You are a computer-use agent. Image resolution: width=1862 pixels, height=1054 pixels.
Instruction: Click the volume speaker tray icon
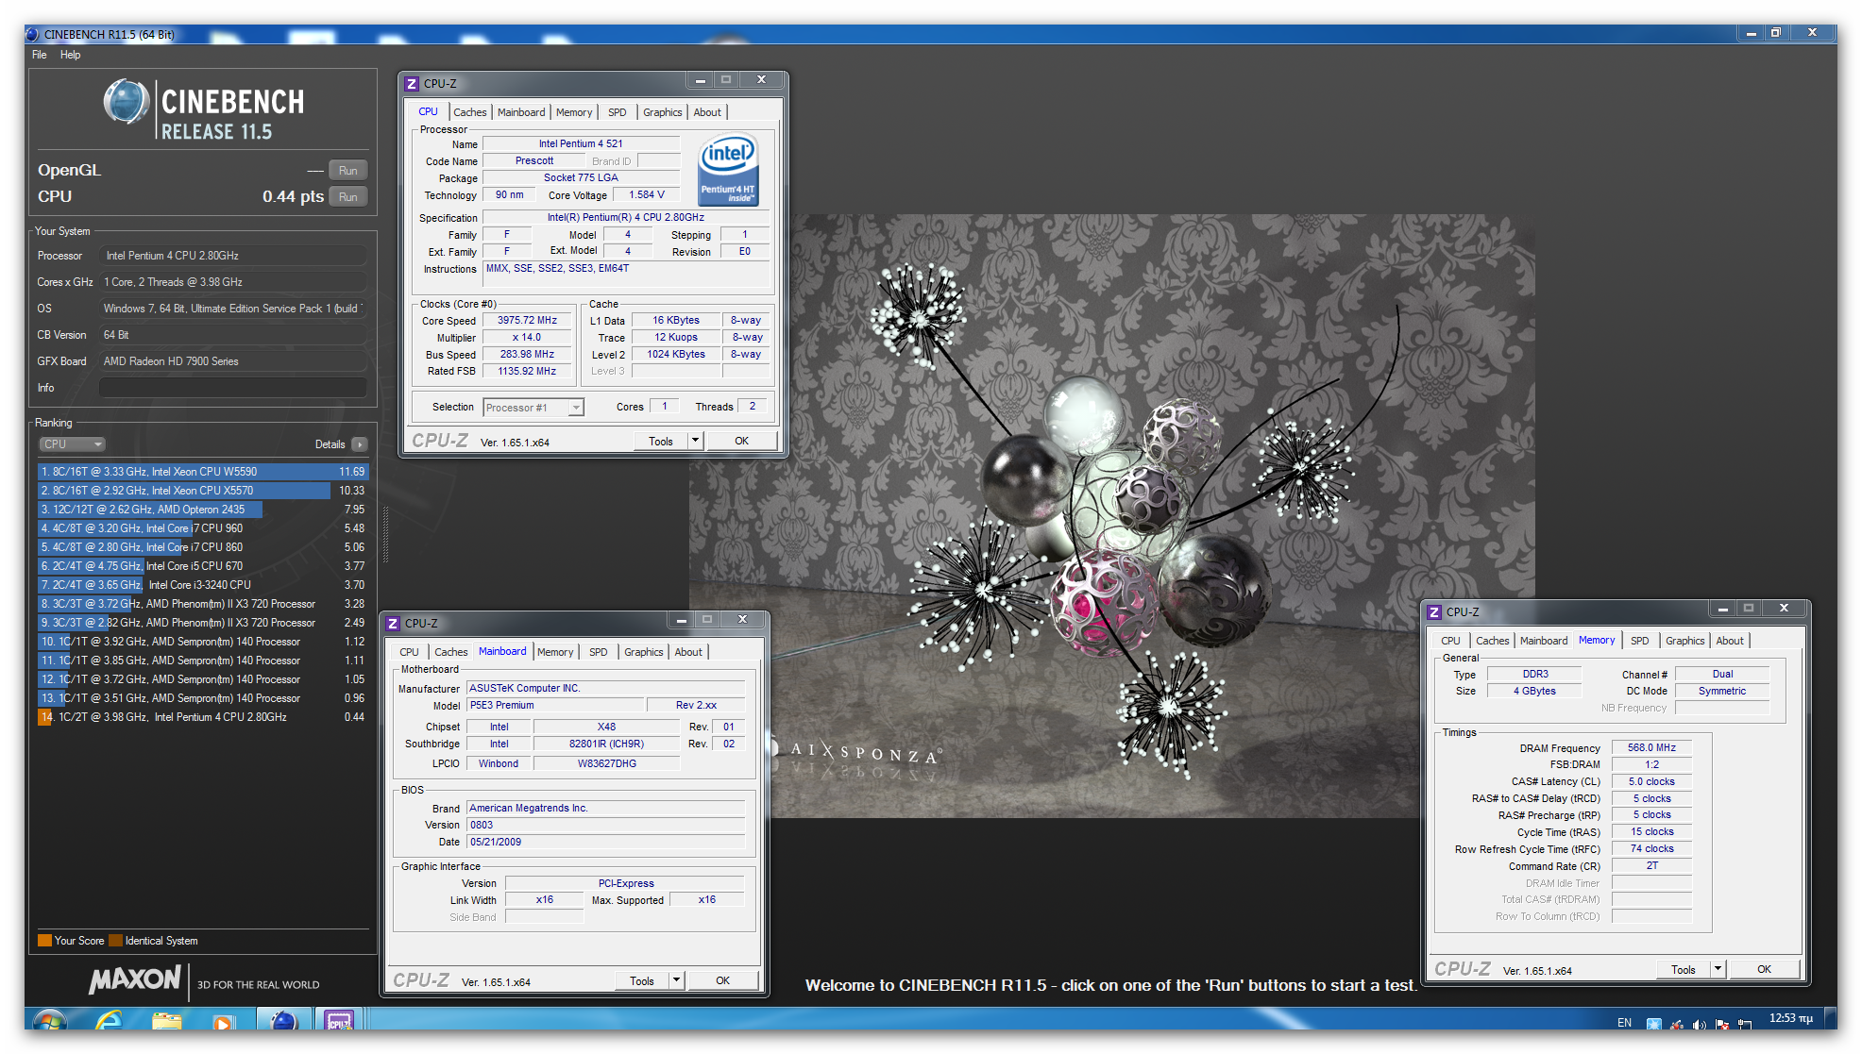click(1699, 1023)
